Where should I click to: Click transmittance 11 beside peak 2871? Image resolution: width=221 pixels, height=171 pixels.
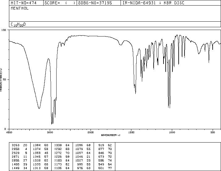click(x=25, y=156)
